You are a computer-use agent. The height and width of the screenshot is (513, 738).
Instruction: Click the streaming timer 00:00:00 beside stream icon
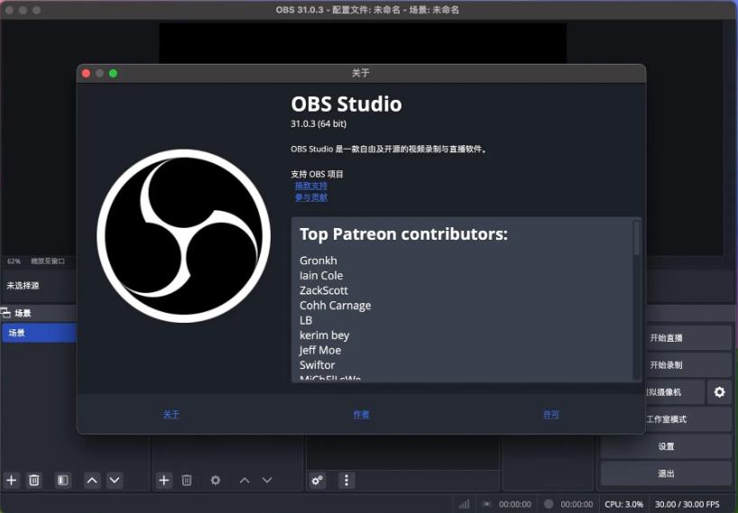[514, 504]
